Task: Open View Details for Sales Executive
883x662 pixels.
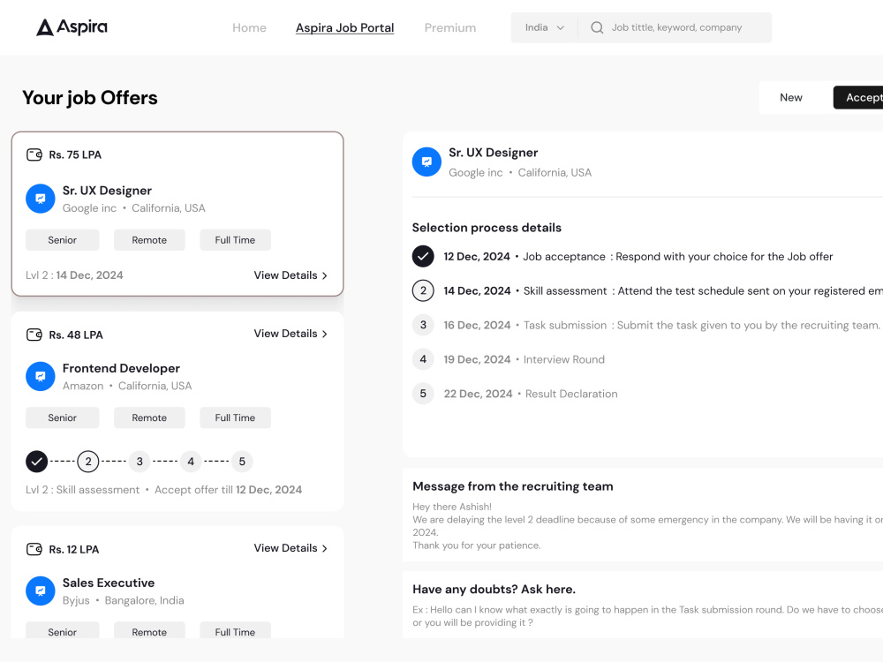Action: tap(290, 548)
